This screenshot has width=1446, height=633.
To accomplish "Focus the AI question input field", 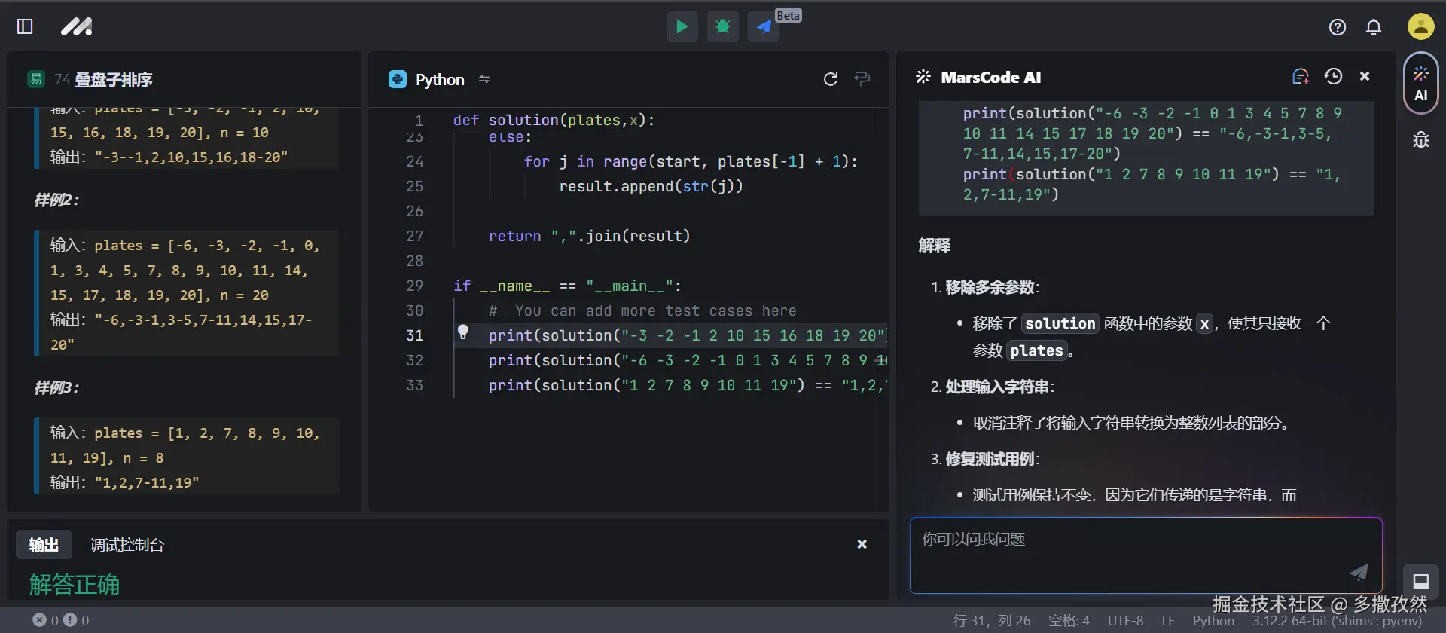I will (1146, 555).
